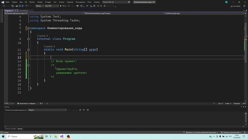Open the Debug configuration dropdown
The image size is (248, 139).
pos(40,6)
